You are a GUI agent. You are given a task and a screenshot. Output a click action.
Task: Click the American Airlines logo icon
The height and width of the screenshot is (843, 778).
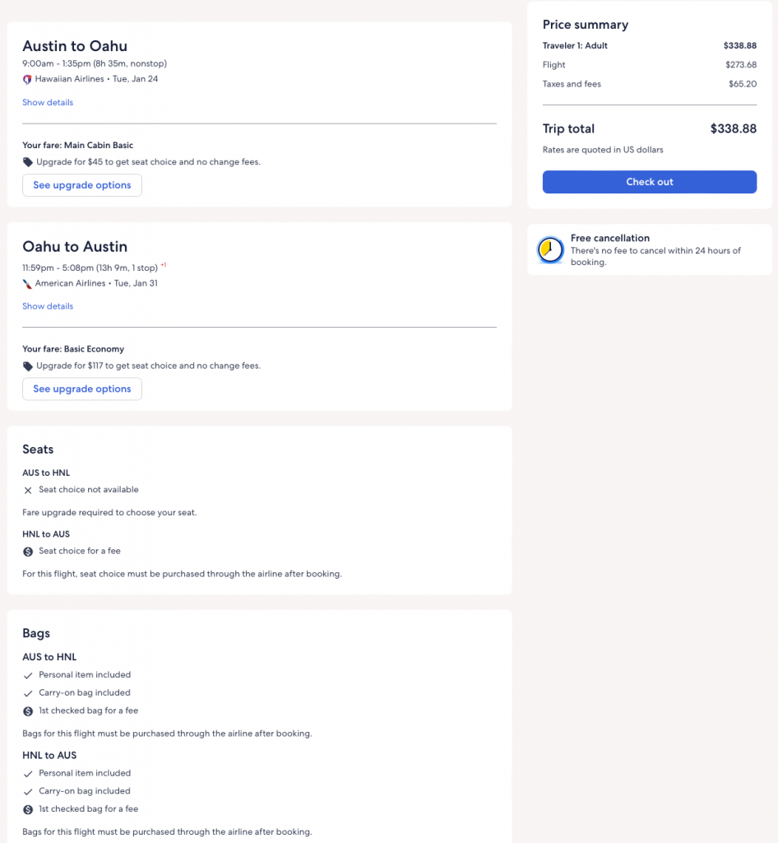point(27,283)
